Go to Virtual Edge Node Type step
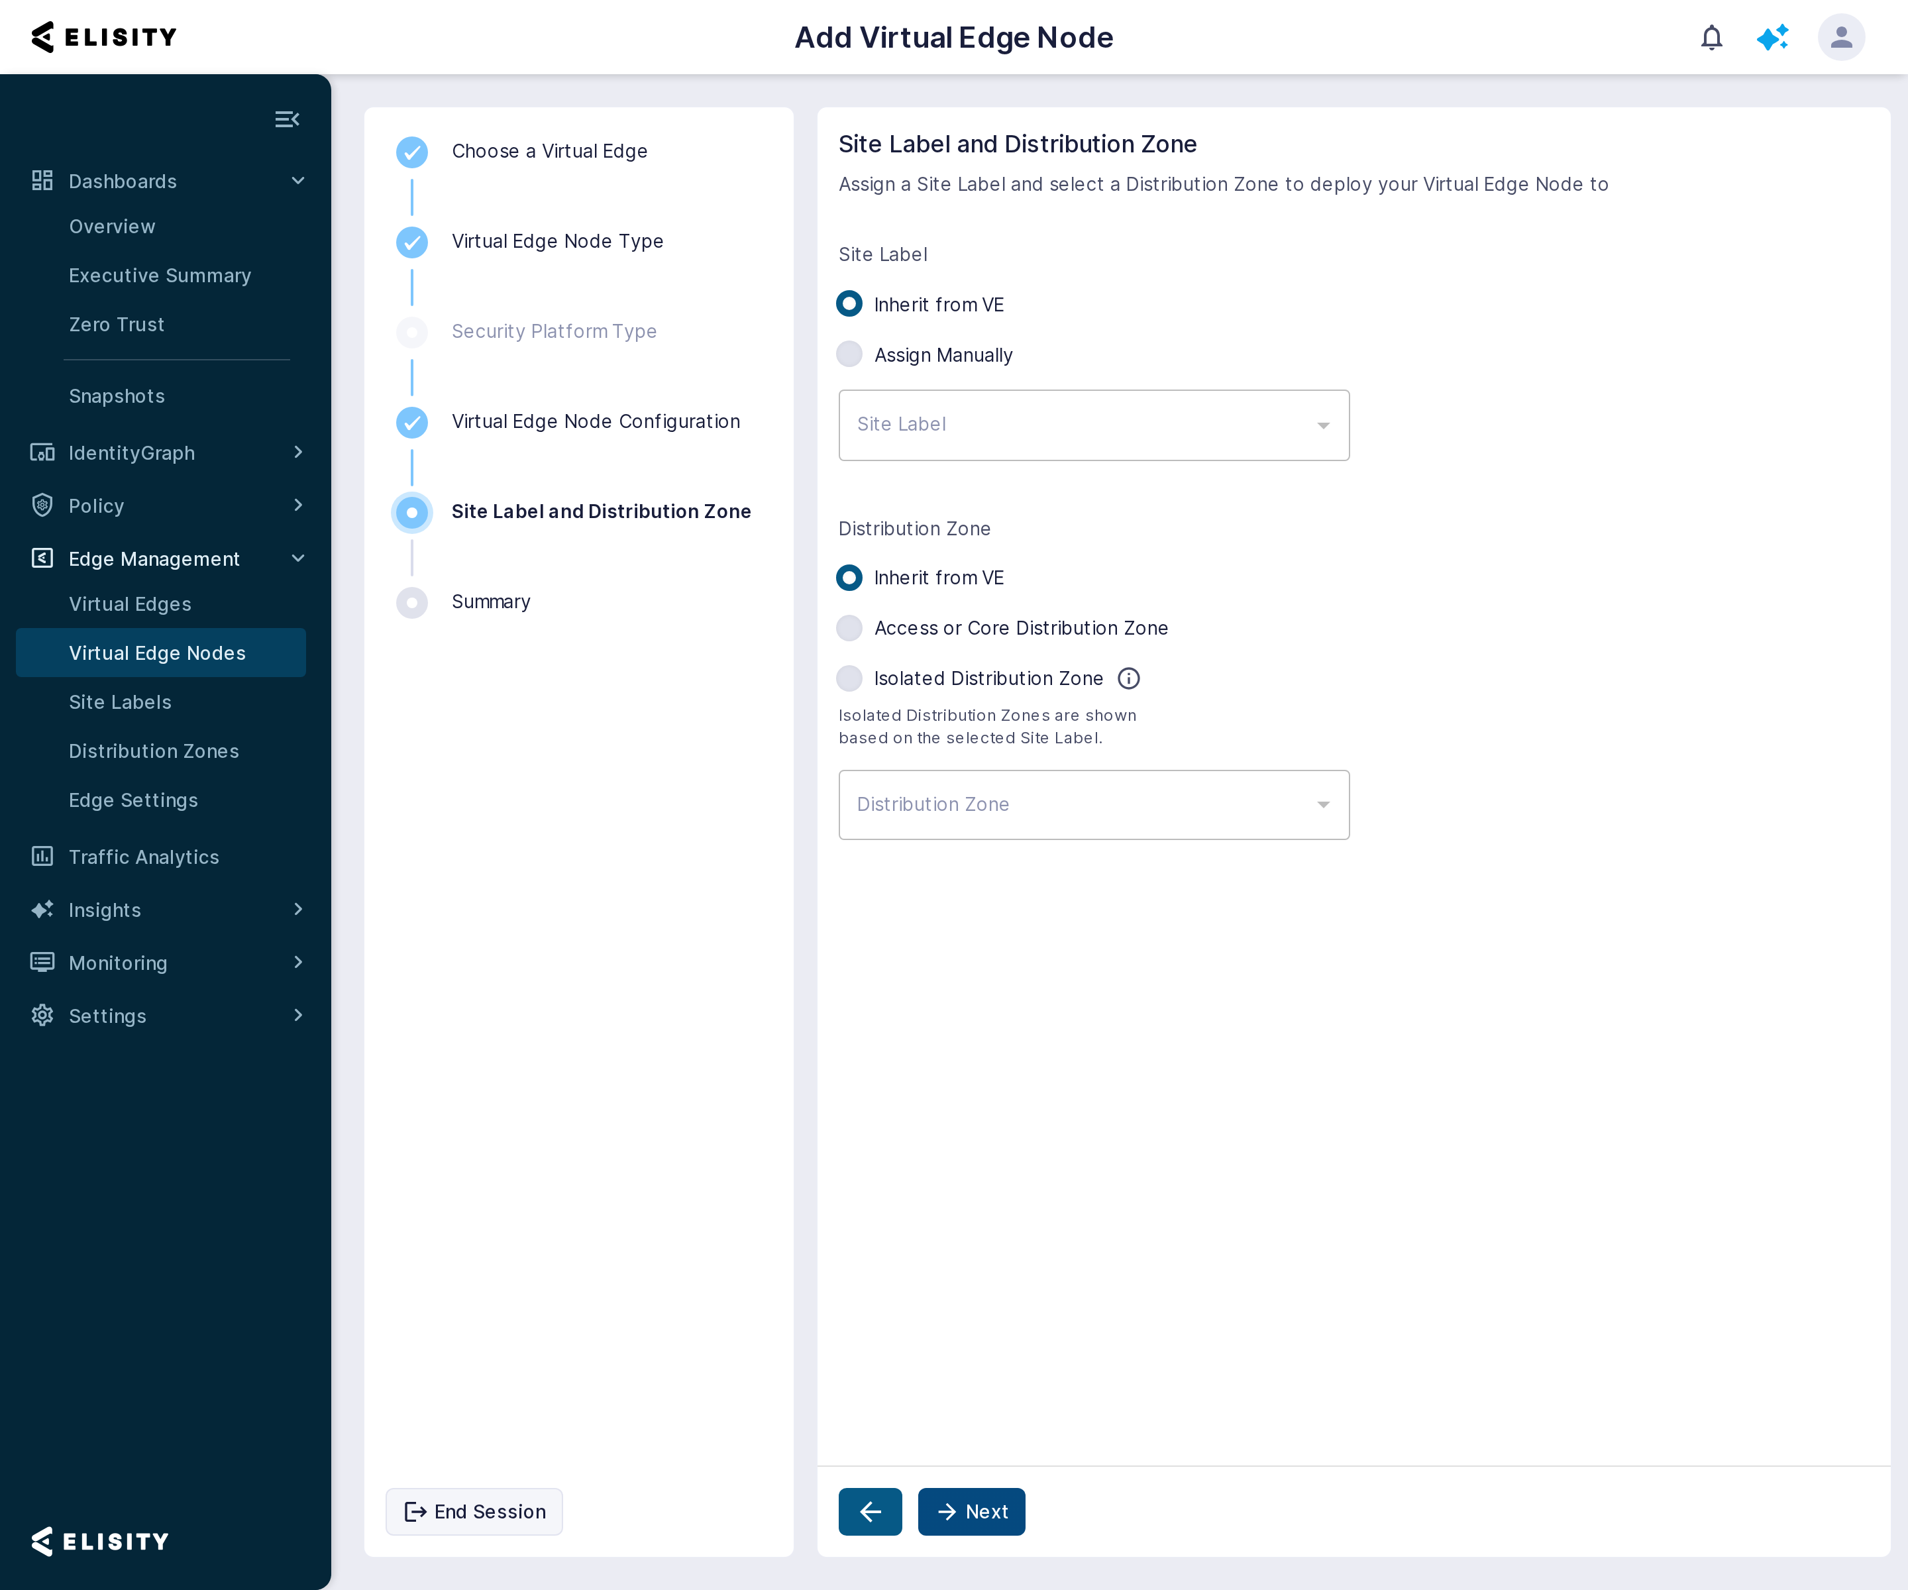Image resolution: width=1908 pixels, height=1590 pixels. tap(557, 242)
